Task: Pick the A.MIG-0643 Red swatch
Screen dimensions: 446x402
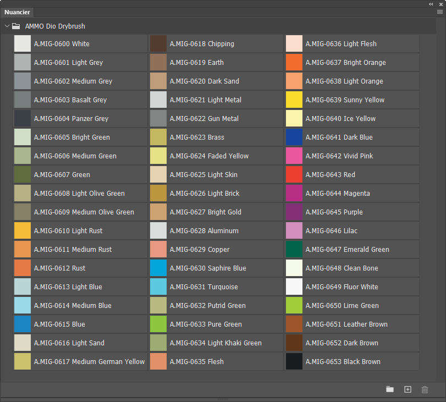Action: [x=294, y=174]
